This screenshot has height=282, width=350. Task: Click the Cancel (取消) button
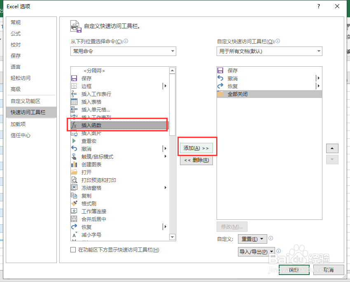(x=329, y=270)
